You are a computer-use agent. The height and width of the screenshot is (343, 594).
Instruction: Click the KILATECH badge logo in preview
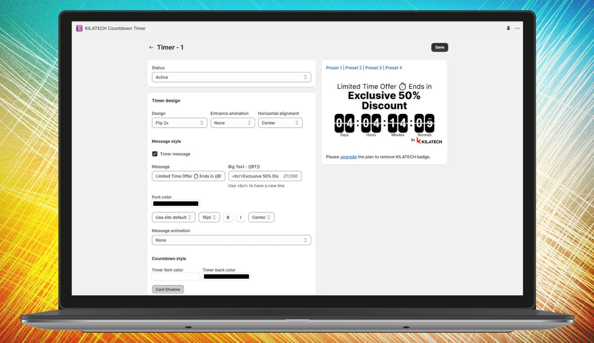(x=429, y=141)
